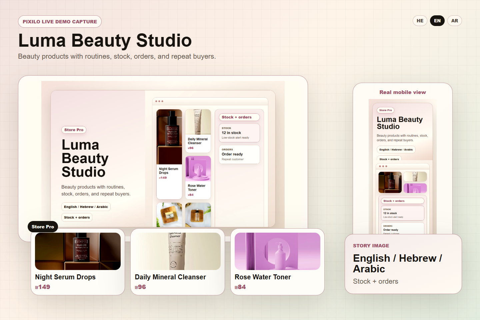480x320 pixels.
Task: Select Rose Water Toner tile in desktop preview
Action: tap(198, 177)
